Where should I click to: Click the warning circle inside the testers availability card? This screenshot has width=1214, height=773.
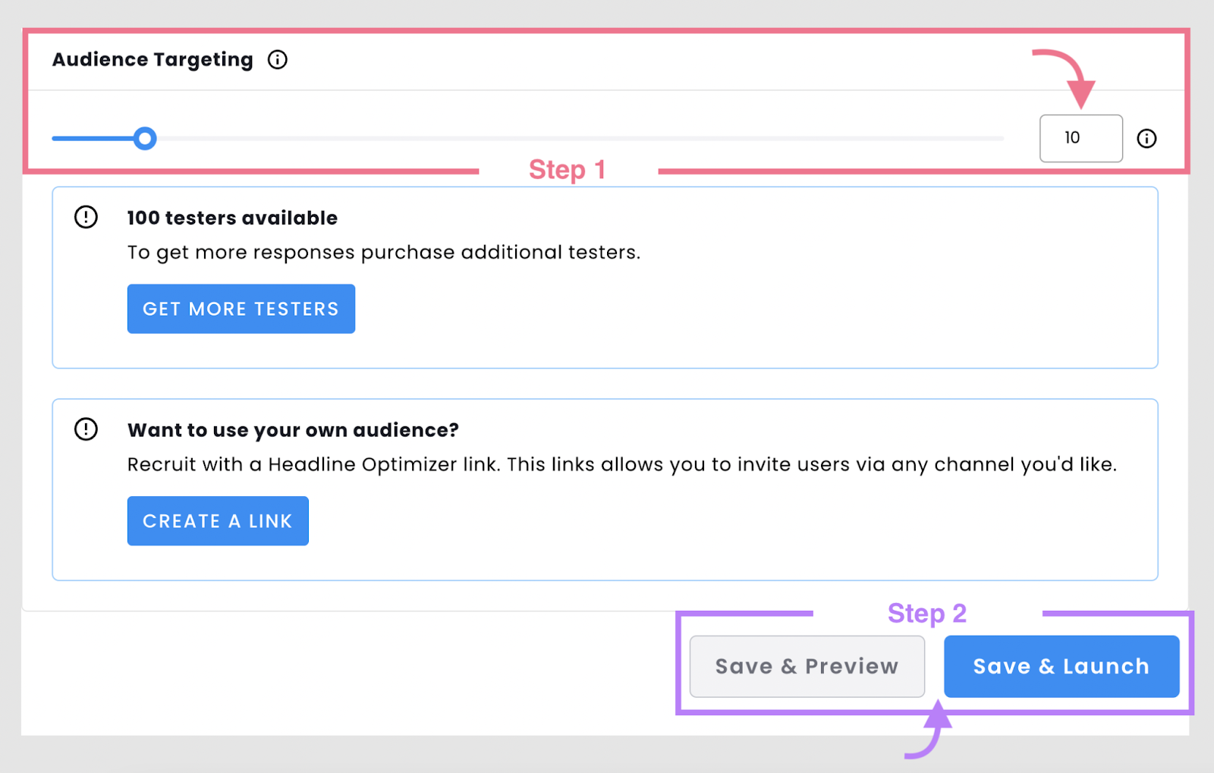(x=86, y=217)
